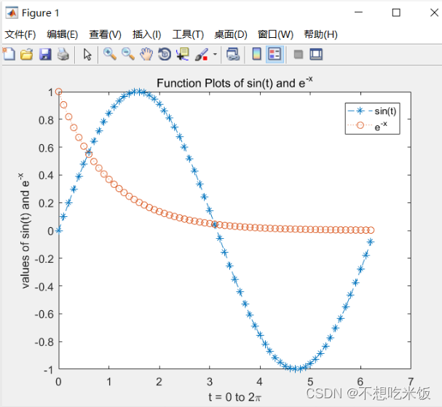
Task: Open file with the folder icon
Action: pyautogui.click(x=27, y=54)
